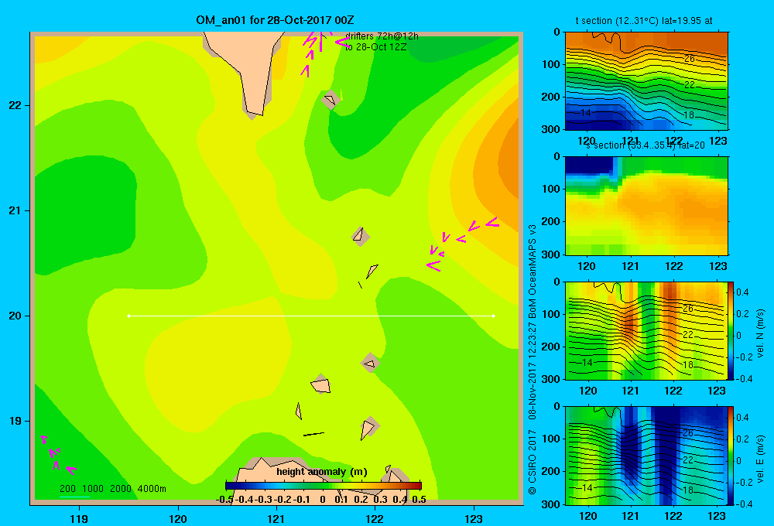This screenshot has width=774, height=526.
Task: Click longitude label "119" on main map axis
Action: [x=79, y=518]
